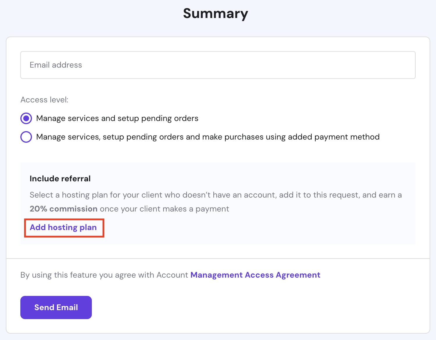This screenshot has height=340, width=436.
Task: Click the bold '20% commission' text
Action: point(63,209)
